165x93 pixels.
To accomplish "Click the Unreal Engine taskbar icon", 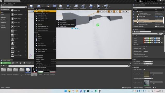I will click(100, 91).
